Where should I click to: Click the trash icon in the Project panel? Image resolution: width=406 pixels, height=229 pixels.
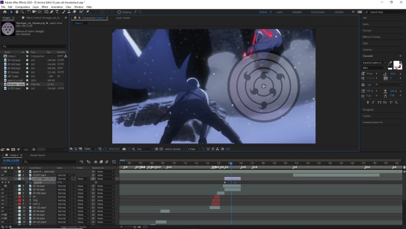33,149
